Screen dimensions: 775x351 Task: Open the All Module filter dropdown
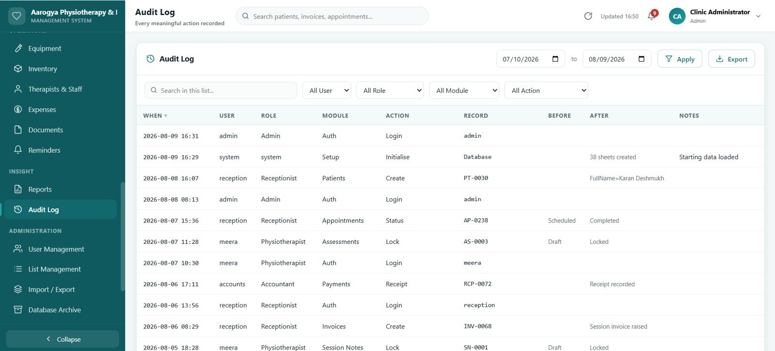[464, 90]
